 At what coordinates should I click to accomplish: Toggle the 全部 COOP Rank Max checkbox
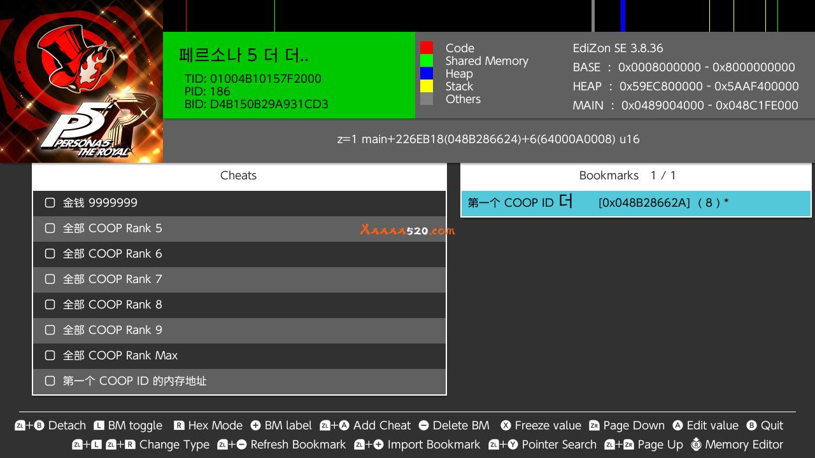click(x=50, y=356)
